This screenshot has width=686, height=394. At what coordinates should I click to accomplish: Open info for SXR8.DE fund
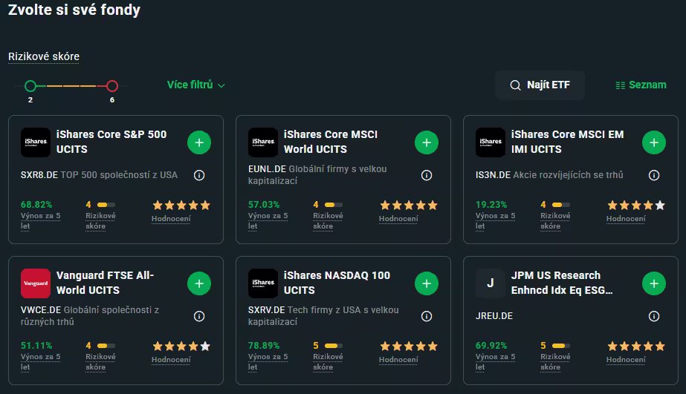click(199, 175)
